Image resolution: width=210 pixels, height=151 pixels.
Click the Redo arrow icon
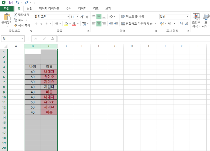(27, 2)
